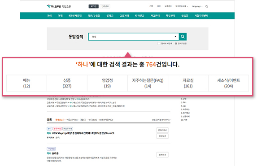Open the 외환/수출입 menu
257x166 pixels.
[94, 16]
